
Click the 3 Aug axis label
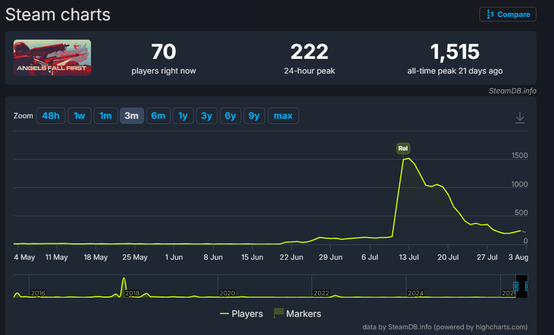click(x=518, y=257)
